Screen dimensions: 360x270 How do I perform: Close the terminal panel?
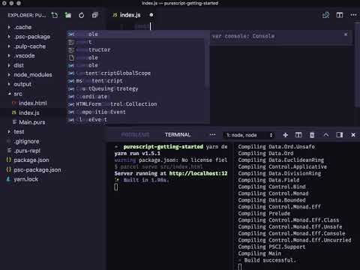[353, 135]
